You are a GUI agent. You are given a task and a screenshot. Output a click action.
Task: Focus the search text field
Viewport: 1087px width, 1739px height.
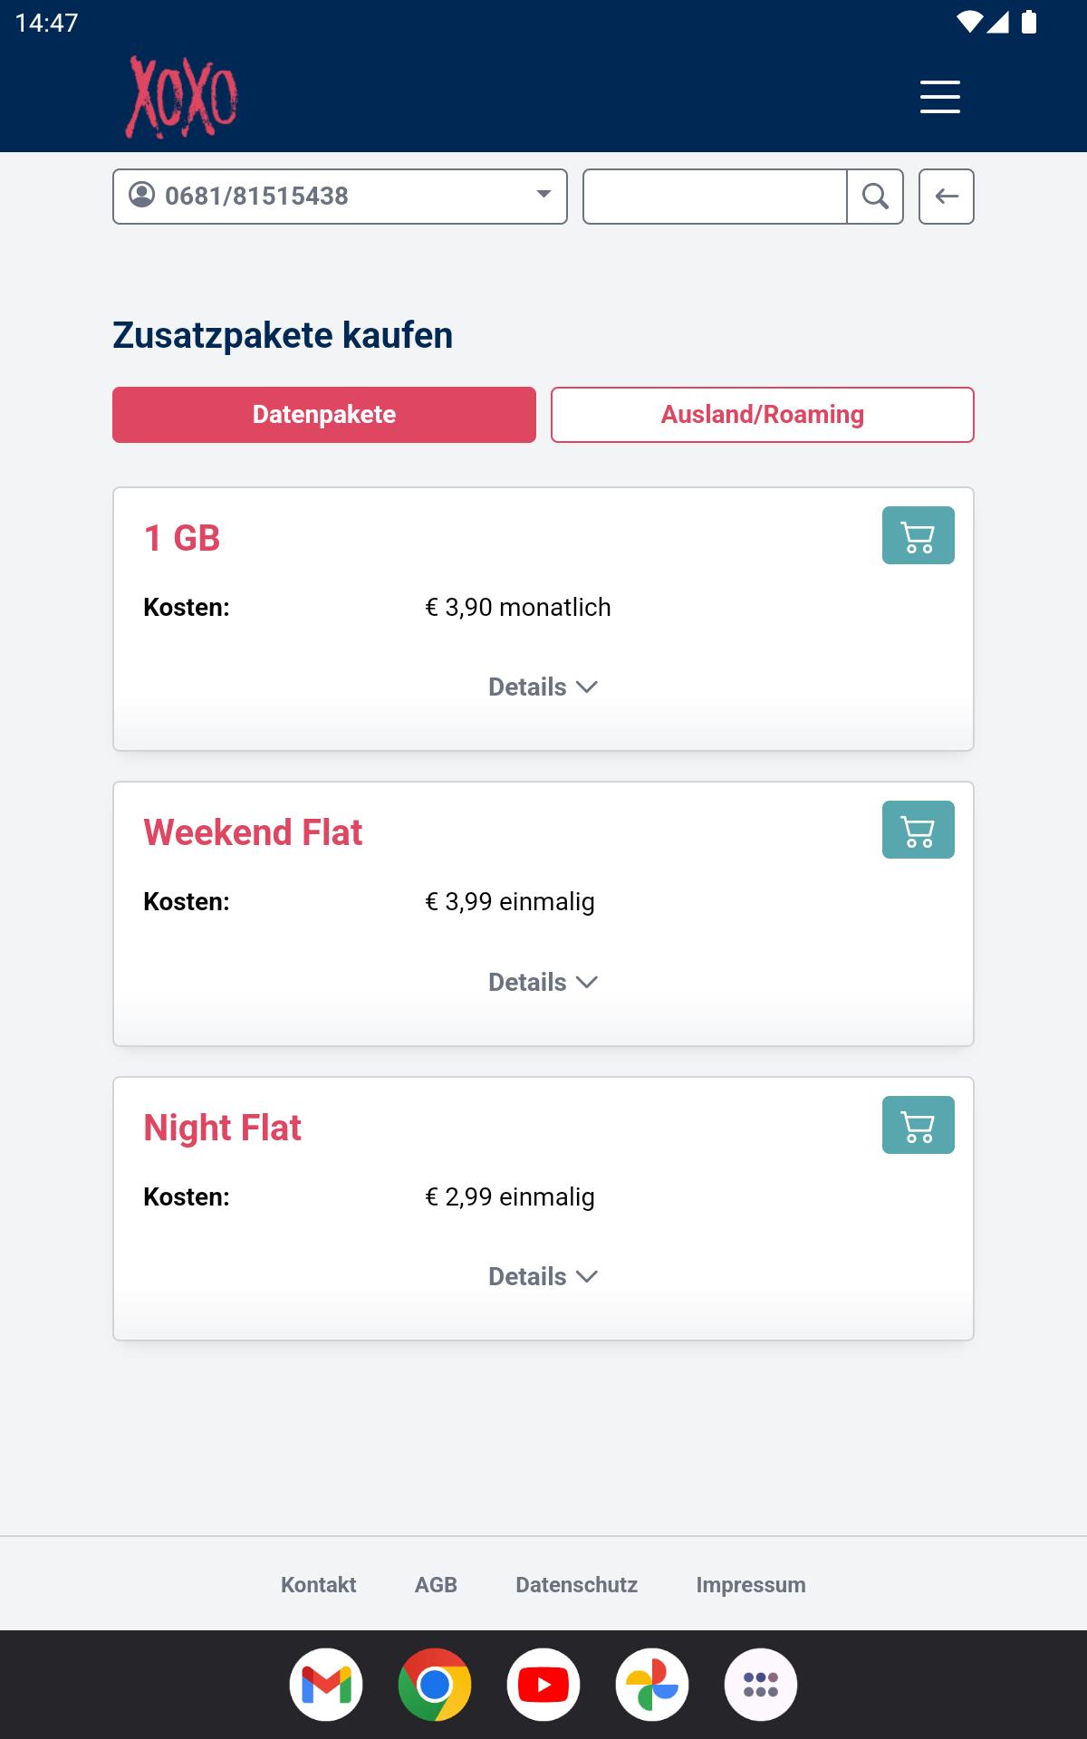[x=715, y=197]
